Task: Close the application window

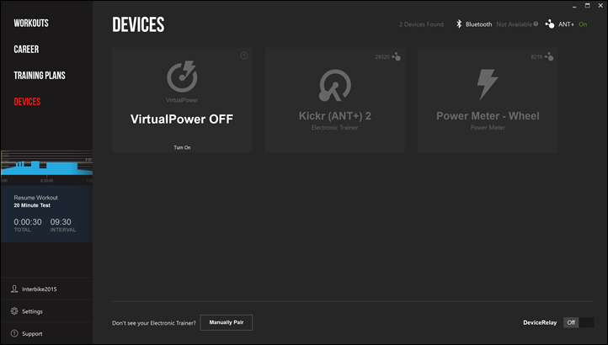Action: tap(600, 6)
